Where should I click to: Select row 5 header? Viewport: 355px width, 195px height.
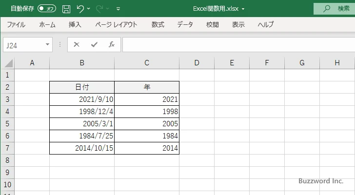[7, 124]
